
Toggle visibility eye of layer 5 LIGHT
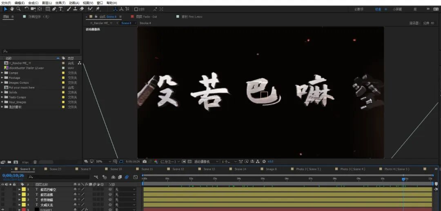(x=3, y=210)
